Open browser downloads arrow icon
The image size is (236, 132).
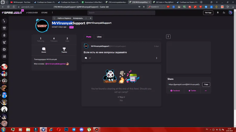pyautogui.click(x=233, y=7)
